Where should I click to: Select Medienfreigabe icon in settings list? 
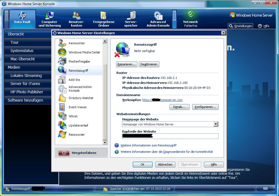[x=62, y=61]
